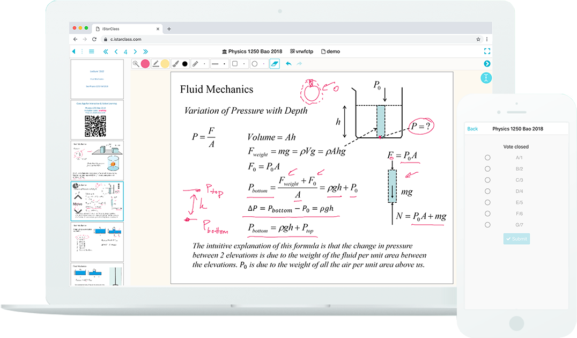Jump to the first slide
Image resolution: width=577 pixels, height=338 pixels.
106,52
